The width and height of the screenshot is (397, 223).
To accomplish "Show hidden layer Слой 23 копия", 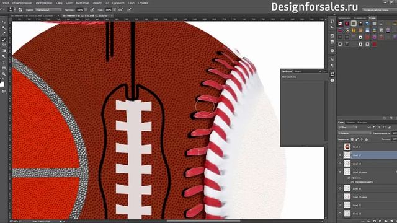I will pyautogui.click(x=340, y=197).
